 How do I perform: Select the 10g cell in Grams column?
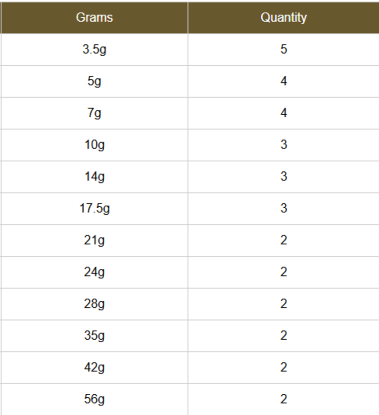pyautogui.click(x=94, y=145)
